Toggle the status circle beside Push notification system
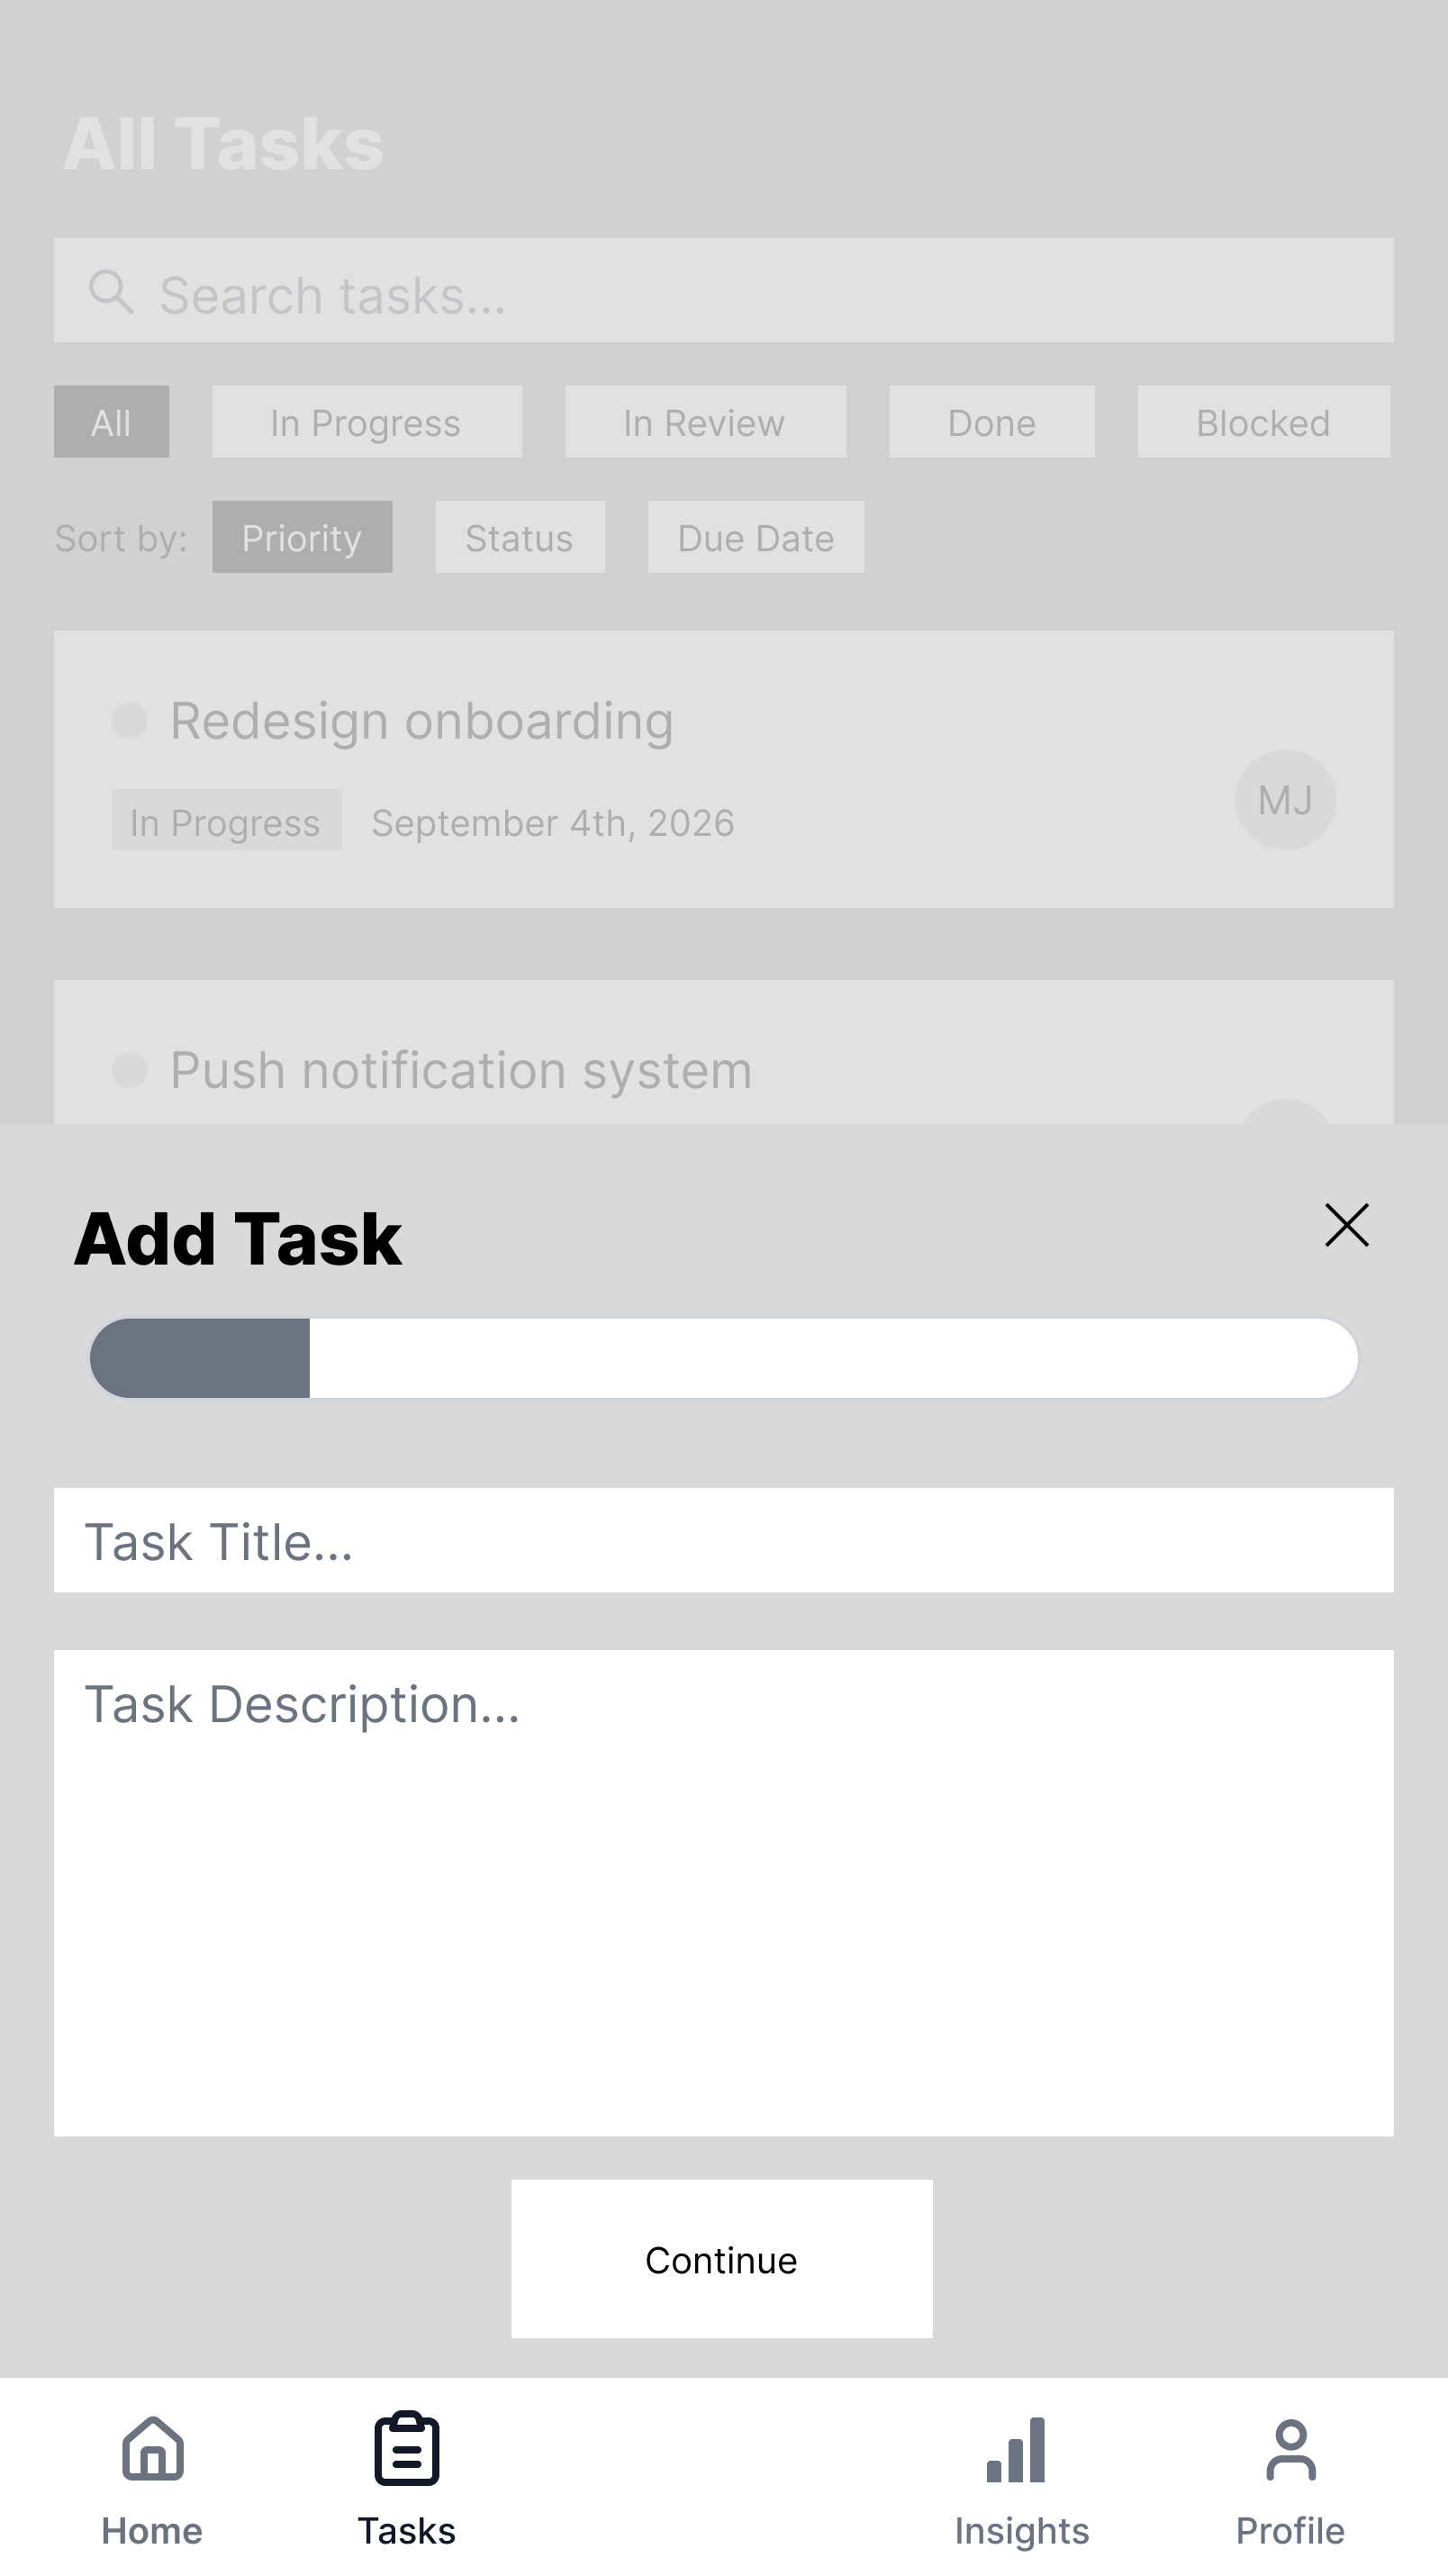Screen dimensions: 1448x2576 click(x=130, y=1070)
